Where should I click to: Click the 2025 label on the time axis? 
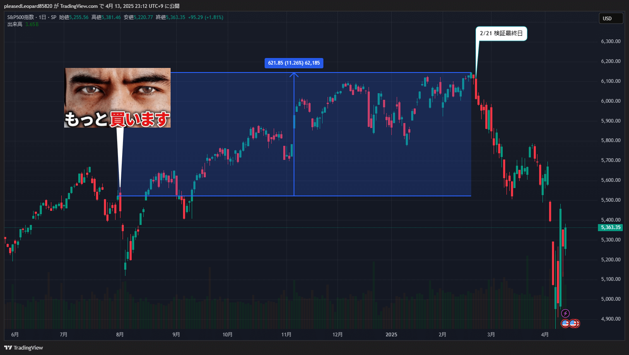point(391,335)
